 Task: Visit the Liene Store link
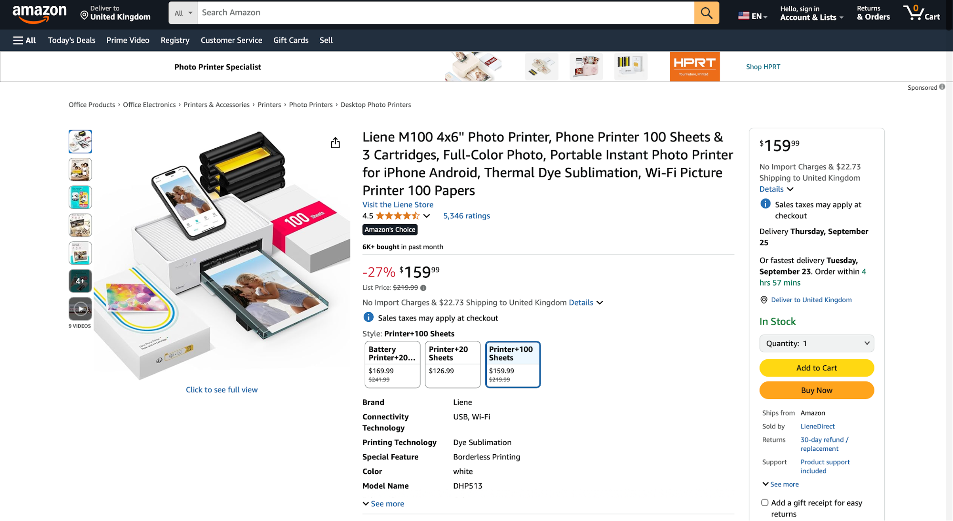(398, 204)
